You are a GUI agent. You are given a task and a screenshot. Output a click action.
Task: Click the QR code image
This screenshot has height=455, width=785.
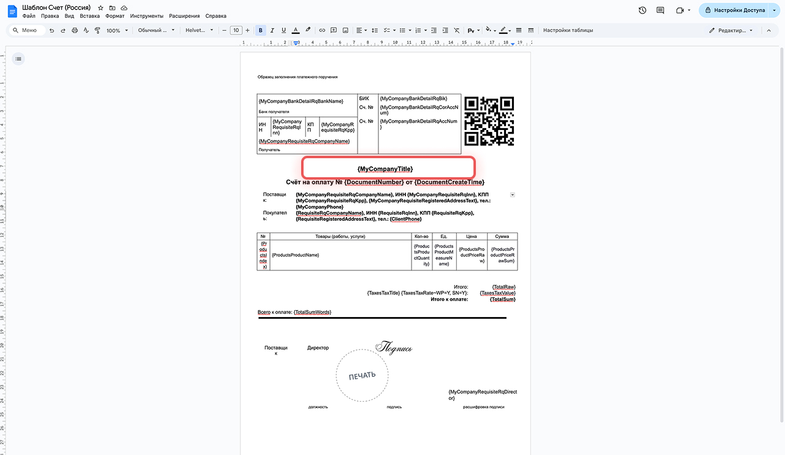(489, 121)
